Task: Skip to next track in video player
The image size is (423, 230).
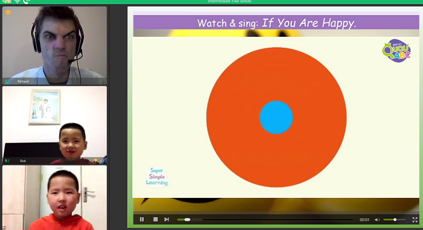Action: [167, 220]
